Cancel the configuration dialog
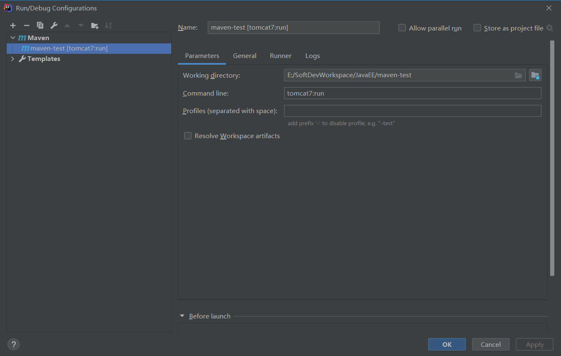The width and height of the screenshot is (561, 356). (x=490, y=344)
